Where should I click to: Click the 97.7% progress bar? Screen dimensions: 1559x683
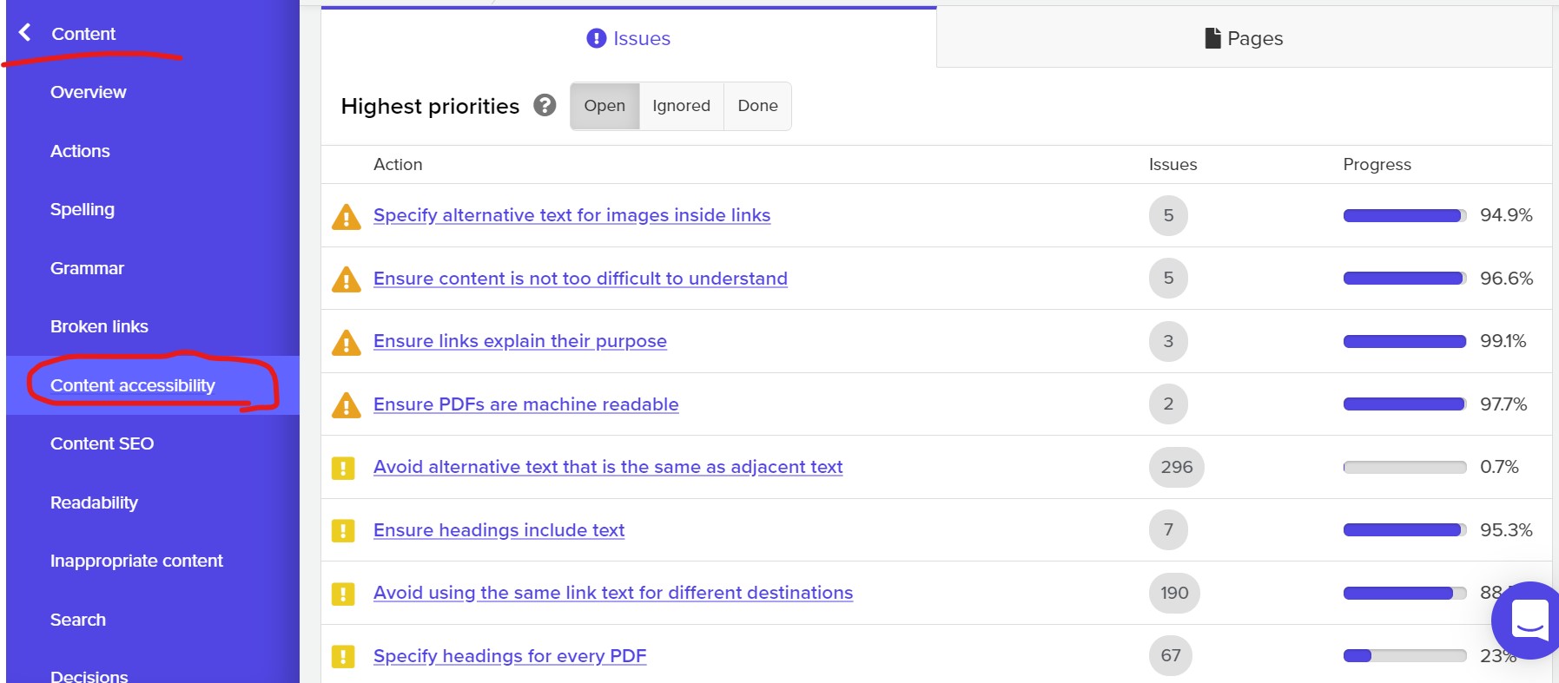tap(1404, 404)
